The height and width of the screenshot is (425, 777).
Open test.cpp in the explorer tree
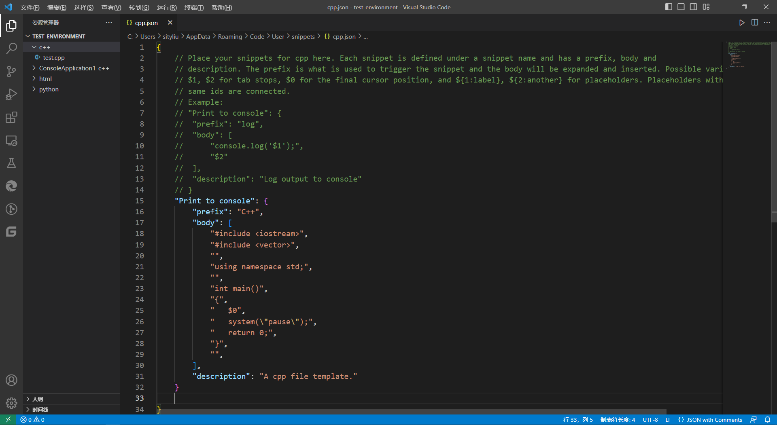coord(72,58)
